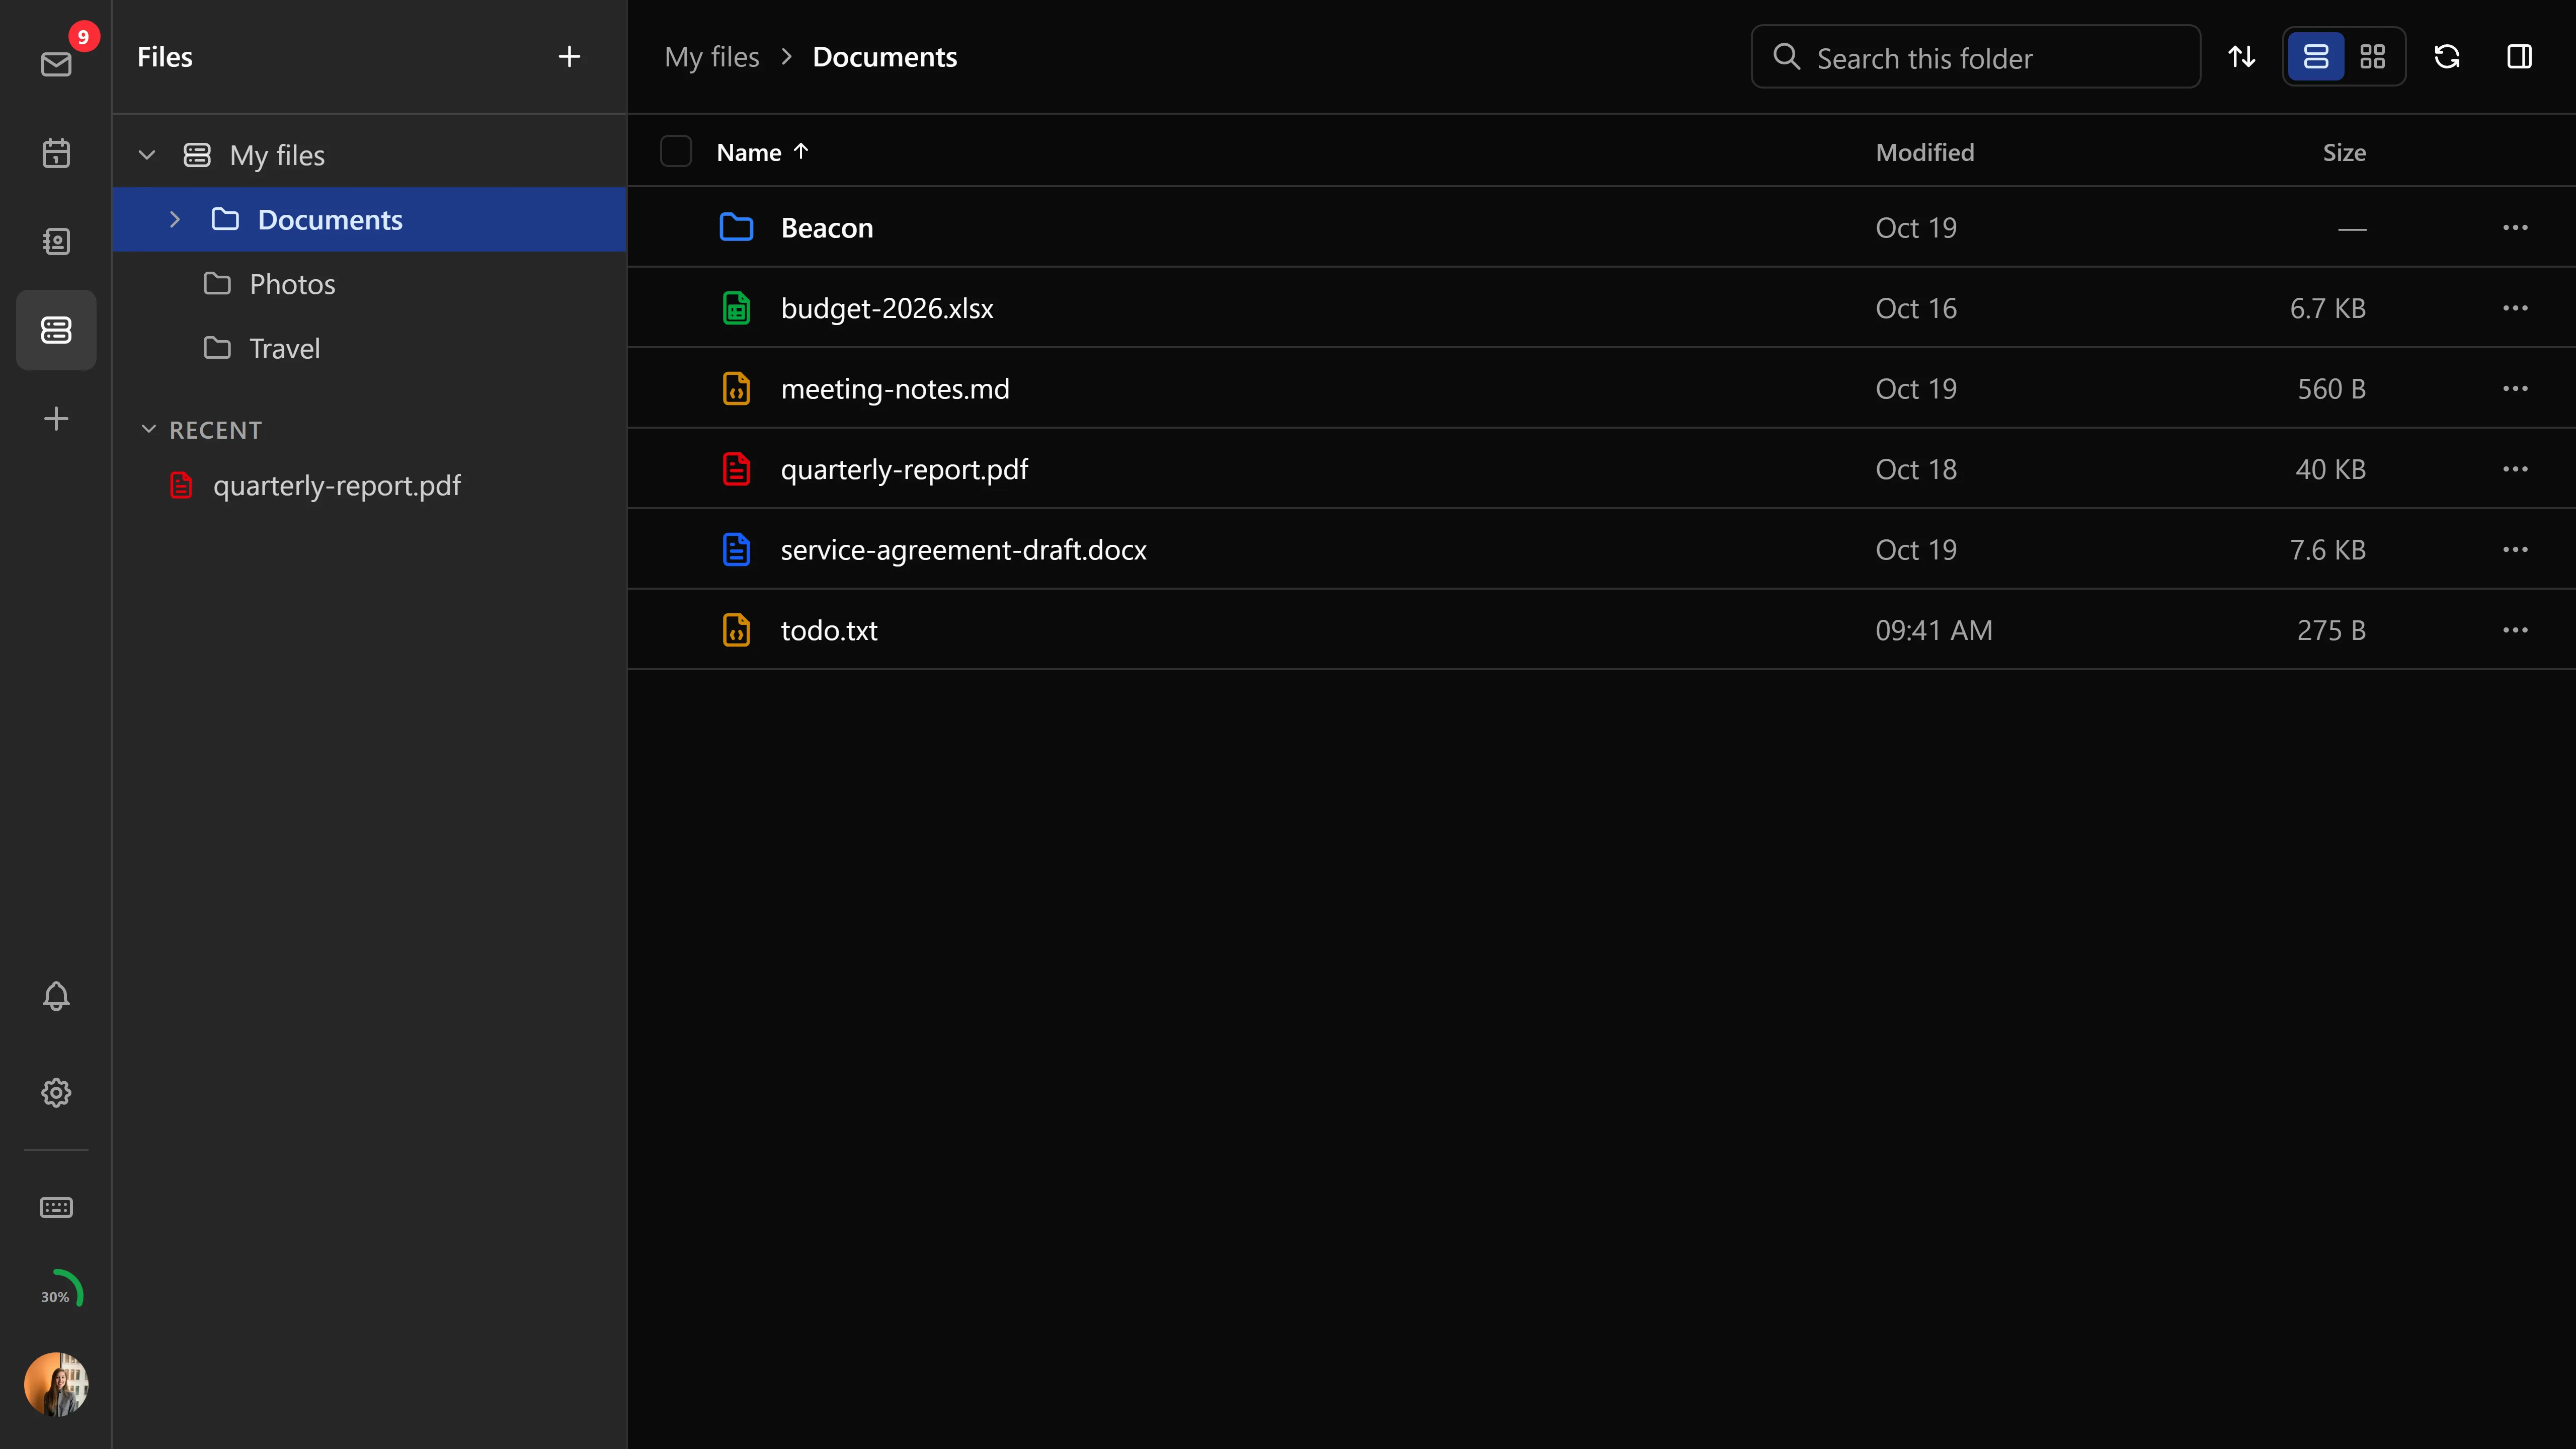Focus the Search this folder field
The width and height of the screenshot is (2576, 1449).
point(1975,57)
